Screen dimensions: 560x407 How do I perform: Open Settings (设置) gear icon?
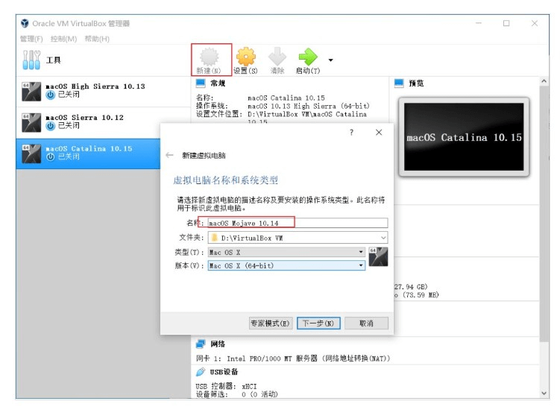coord(246,57)
